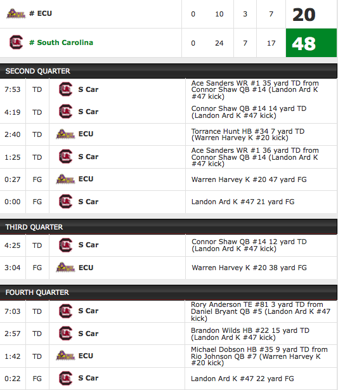
Task: Click the ECU Pirates logo in the scoreboard header
Action: point(16,14)
